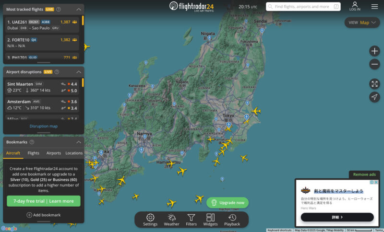Image resolution: width=384 pixels, height=232 pixels.
Task: Open the hamburger main menu
Action: [x=374, y=7]
